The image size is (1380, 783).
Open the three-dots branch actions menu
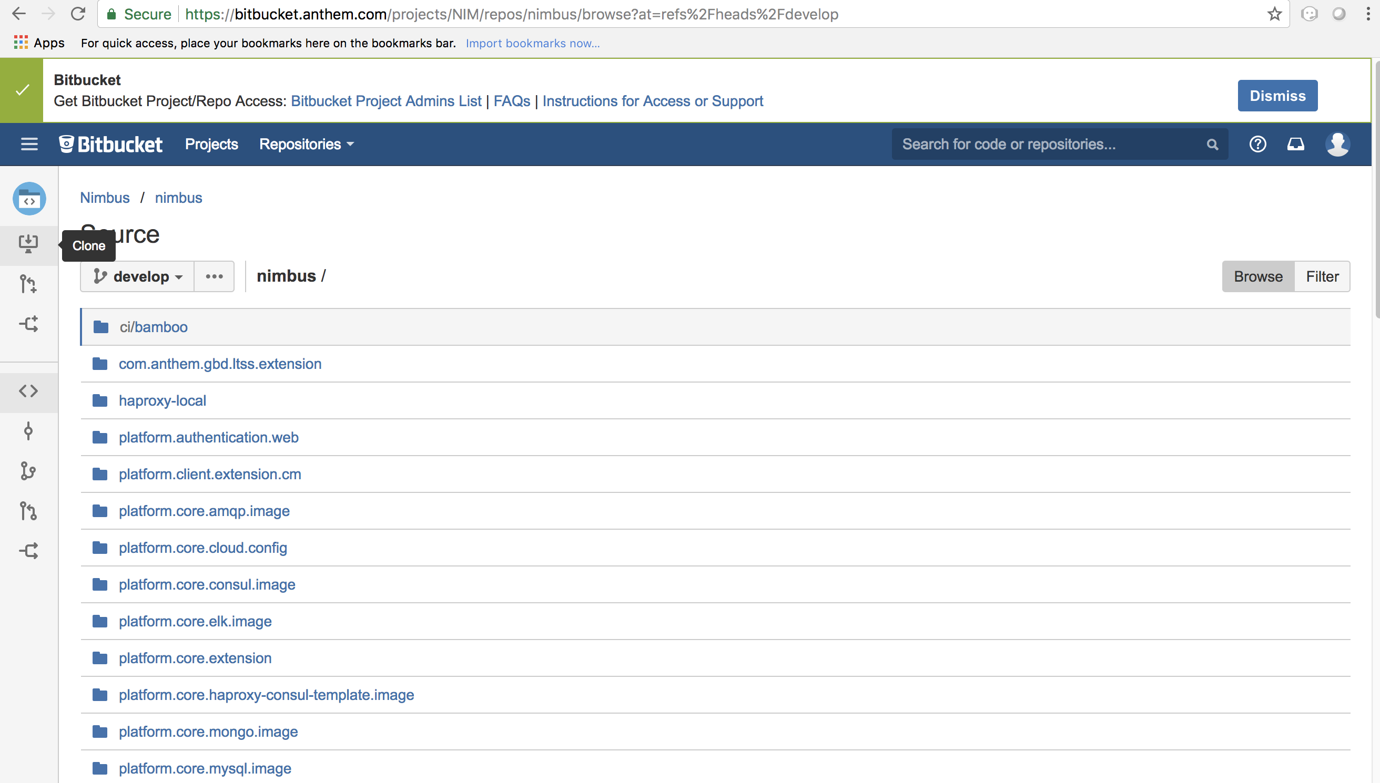coord(214,276)
